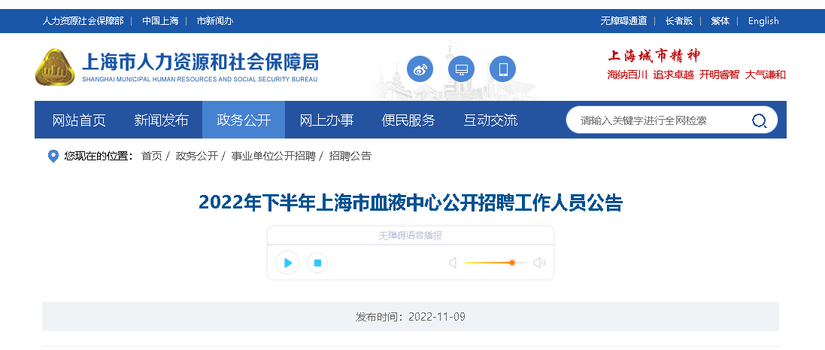Open the 网上办事 navigation menu
Image resolution: width=825 pixels, height=350 pixels.
[x=326, y=120]
